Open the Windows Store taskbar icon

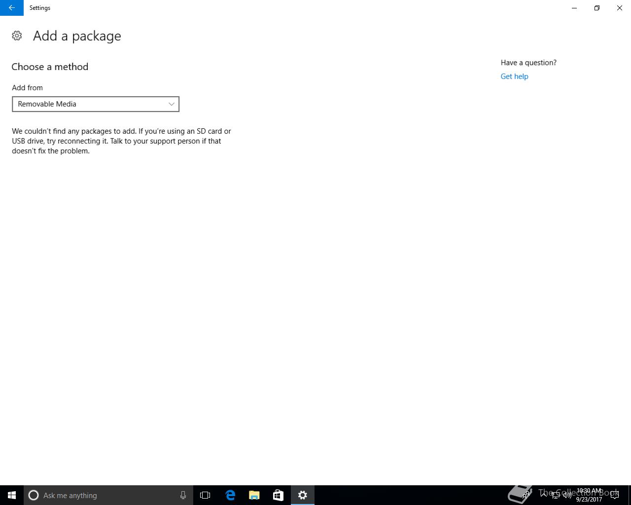[278, 495]
